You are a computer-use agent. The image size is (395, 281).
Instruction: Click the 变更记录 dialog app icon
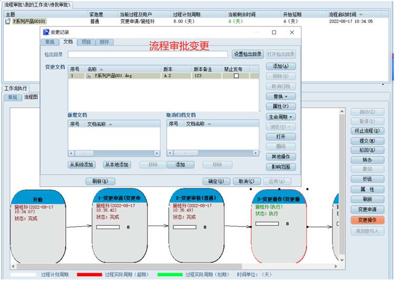pos(46,33)
